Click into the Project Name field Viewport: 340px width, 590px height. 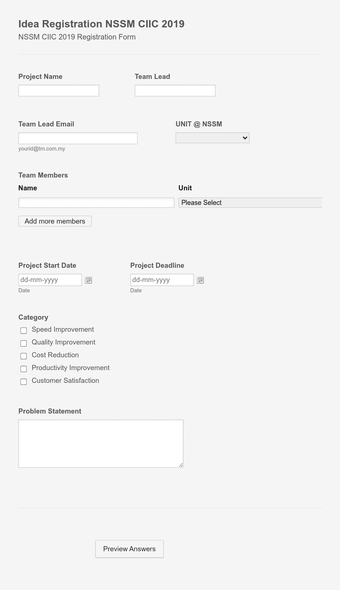point(58,90)
